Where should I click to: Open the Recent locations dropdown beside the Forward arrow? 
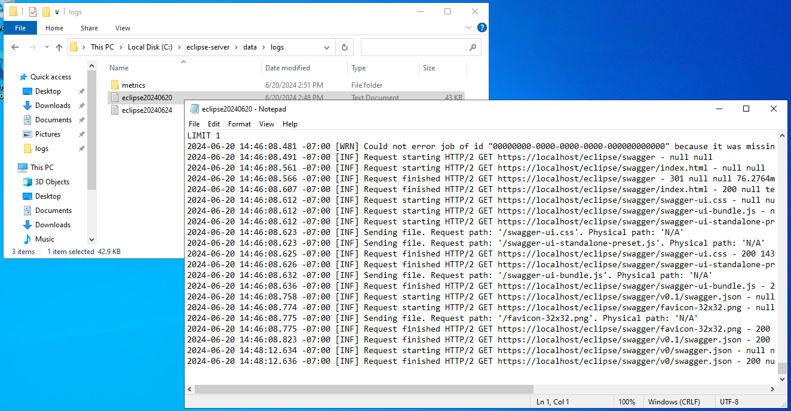coord(46,47)
